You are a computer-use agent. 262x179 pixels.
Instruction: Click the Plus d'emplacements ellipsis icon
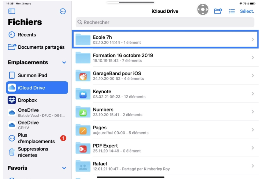pos(12,138)
